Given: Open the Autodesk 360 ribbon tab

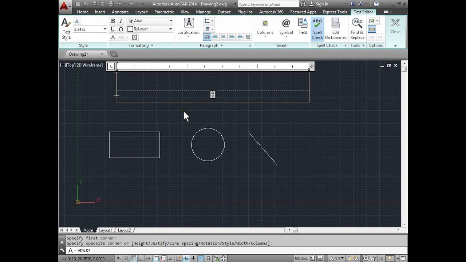Looking at the screenshot, I should point(271,12).
